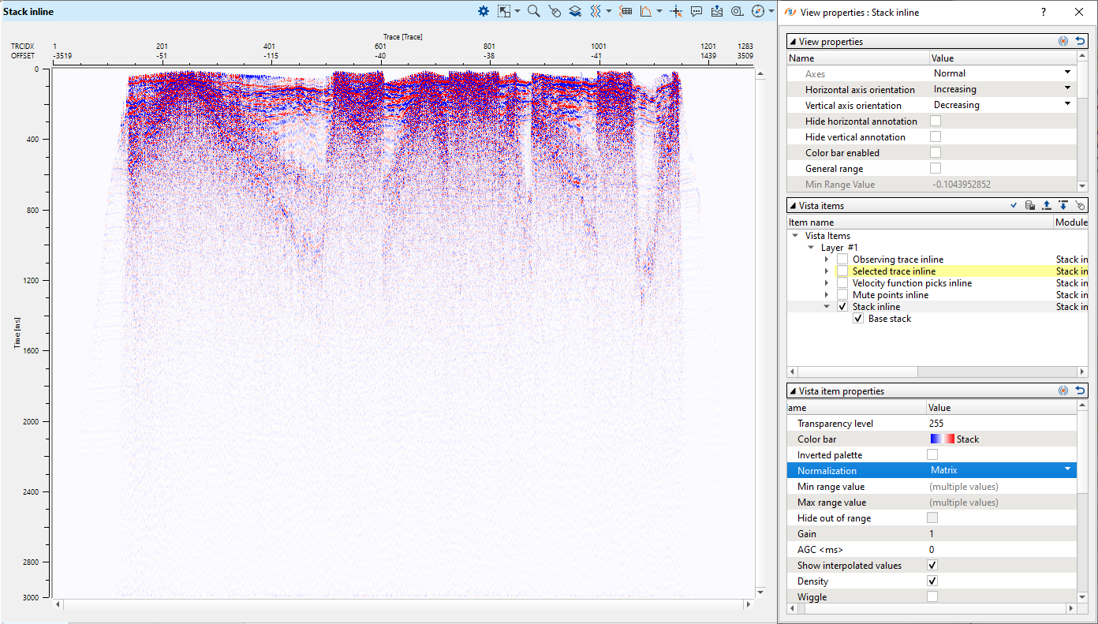Check Hide horizontal annotation box
Viewport: 1098px width, 624px height.
(x=936, y=121)
